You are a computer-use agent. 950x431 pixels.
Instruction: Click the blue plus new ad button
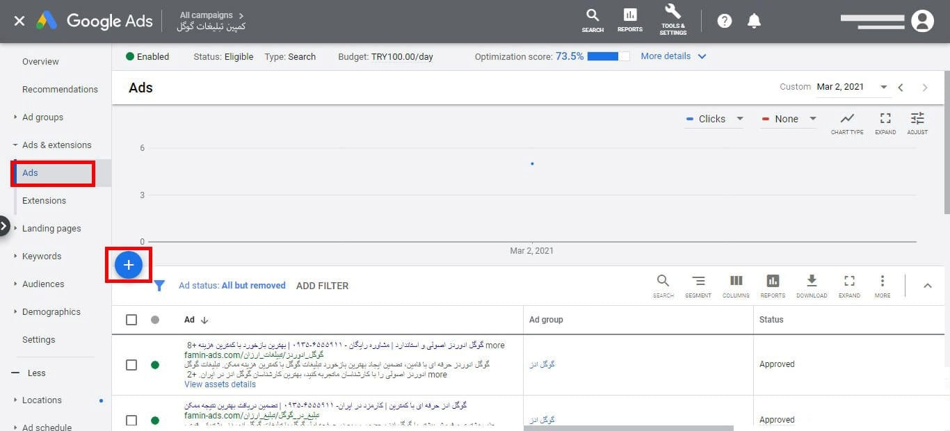(x=129, y=265)
